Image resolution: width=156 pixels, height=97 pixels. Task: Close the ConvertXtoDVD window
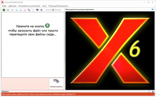153,2
